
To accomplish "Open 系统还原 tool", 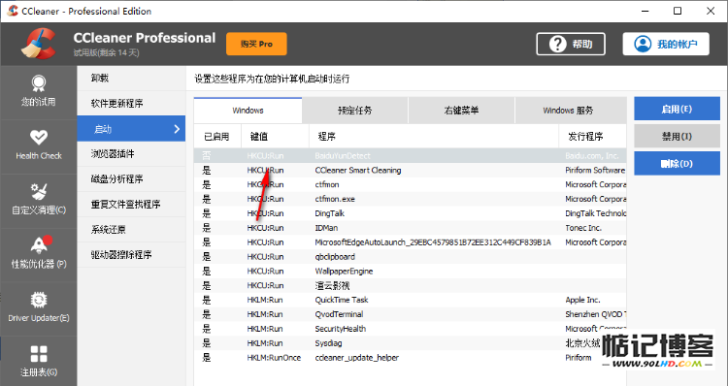I will point(131,230).
